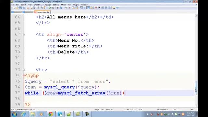Screen dimensions: 208x117
Task: Open the View menu
Action: point(30,5)
